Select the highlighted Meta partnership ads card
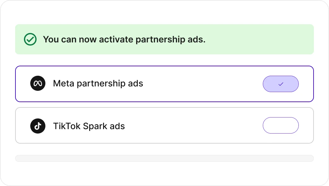This screenshot has width=329, height=186. coord(164,84)
